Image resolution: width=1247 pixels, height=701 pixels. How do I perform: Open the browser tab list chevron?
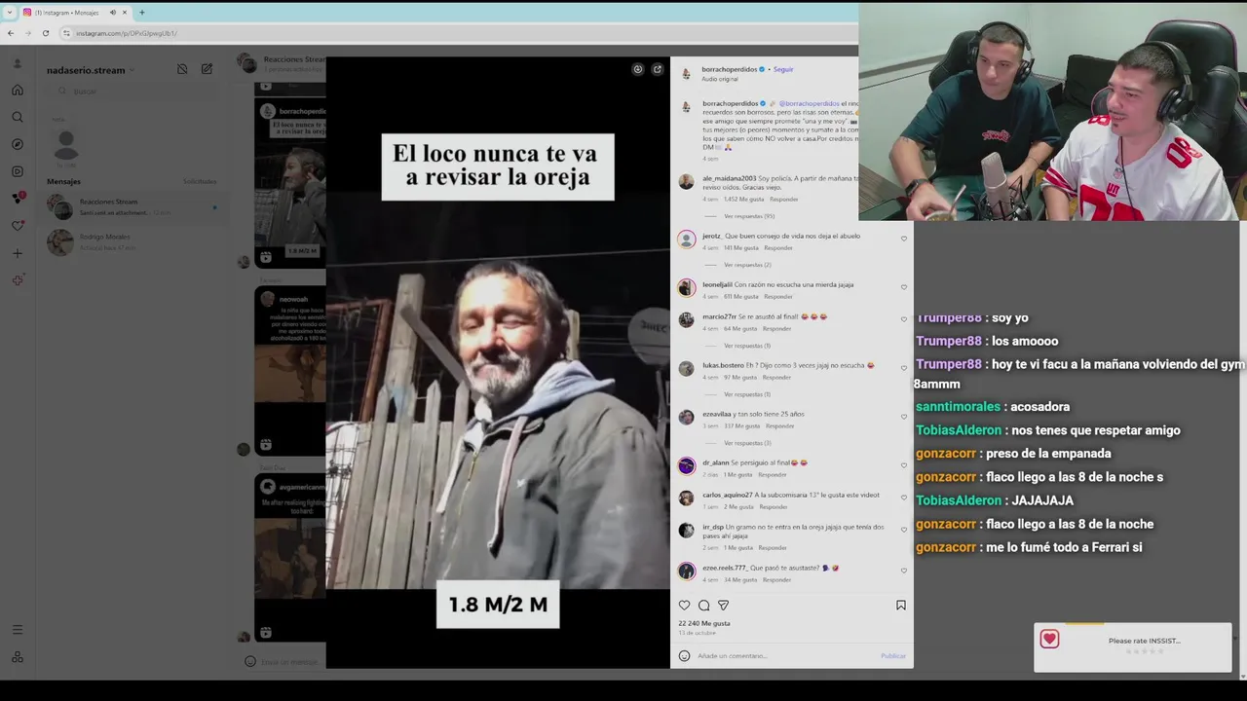(x=9, y=13)
